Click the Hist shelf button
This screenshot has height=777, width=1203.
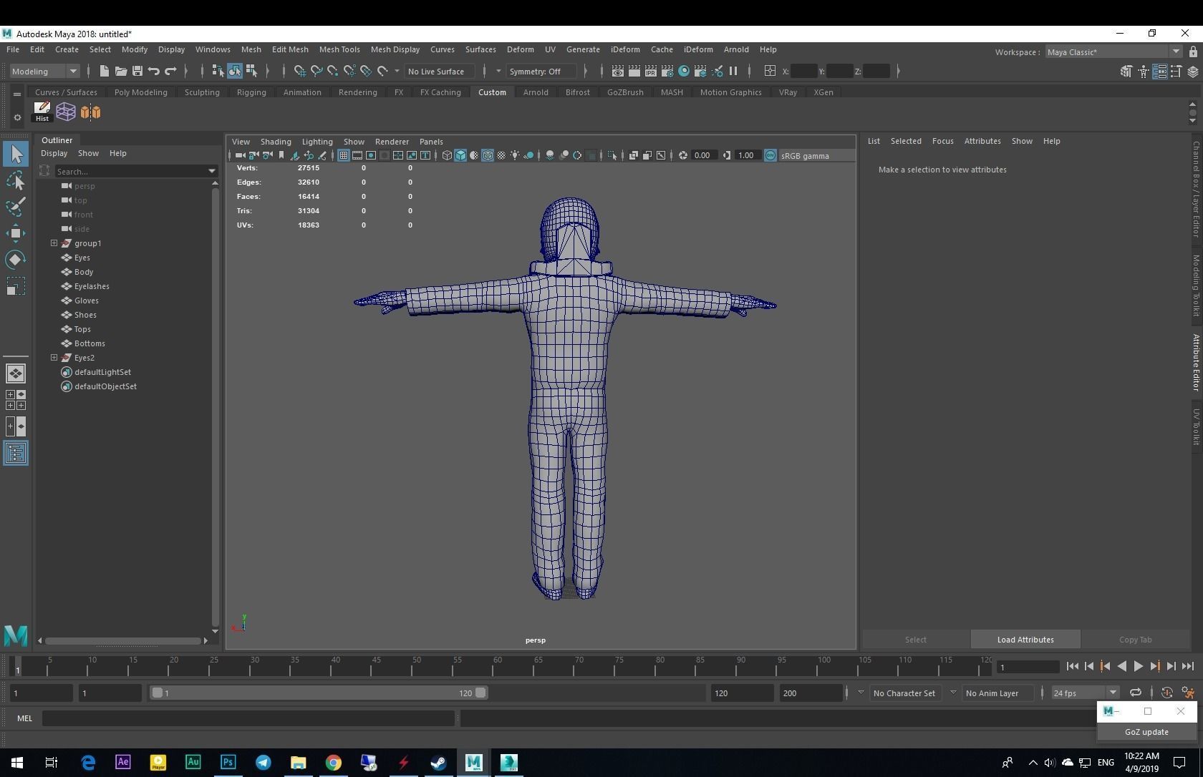tap(42, 112)
